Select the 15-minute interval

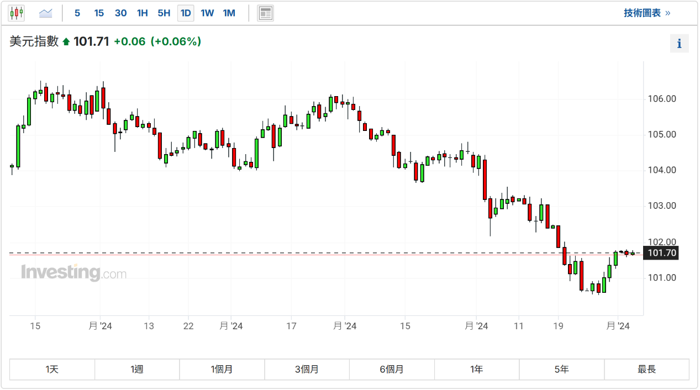click(99, 13)
